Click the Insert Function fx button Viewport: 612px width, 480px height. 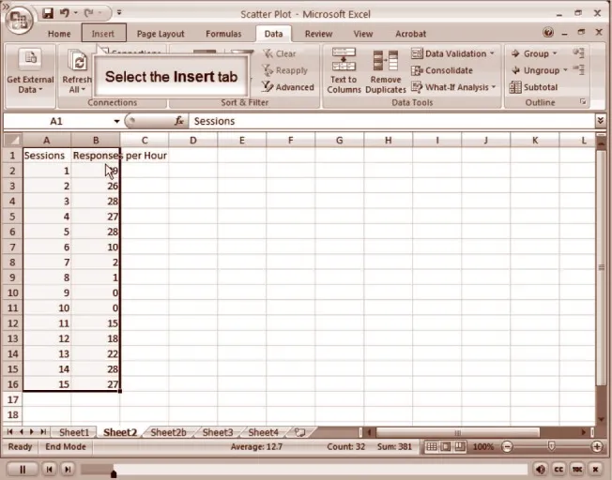click(x=179, y=121)
